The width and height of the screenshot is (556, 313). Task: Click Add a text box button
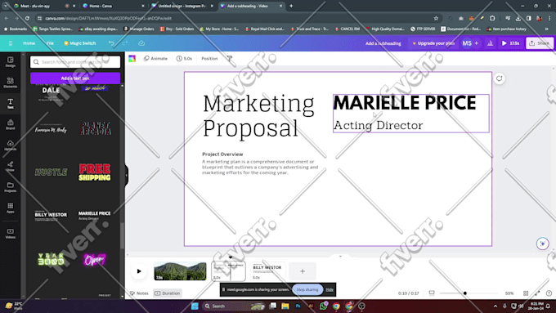[75, 78]
